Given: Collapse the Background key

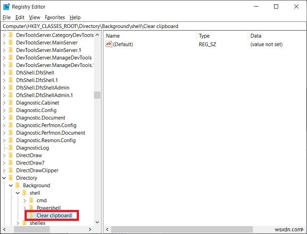Looking at the screenshot, I should (11, 185).
